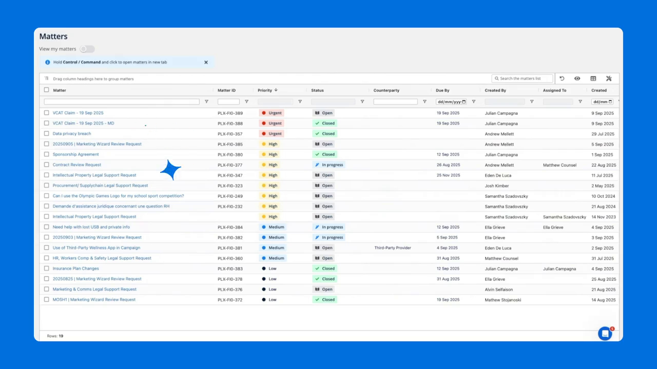The image size is (657, 369).
Task: Check the select-all checkbox in header
Action: [47, 90]
